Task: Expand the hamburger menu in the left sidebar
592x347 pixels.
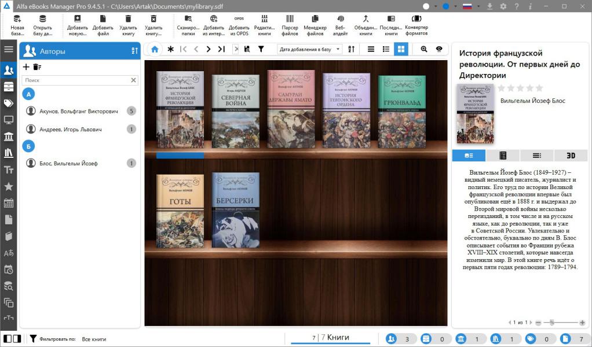Action: click(x=9, y=49)
